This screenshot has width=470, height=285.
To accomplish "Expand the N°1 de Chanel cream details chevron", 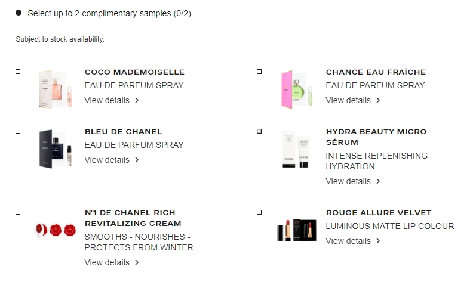I will pos(137,262).
